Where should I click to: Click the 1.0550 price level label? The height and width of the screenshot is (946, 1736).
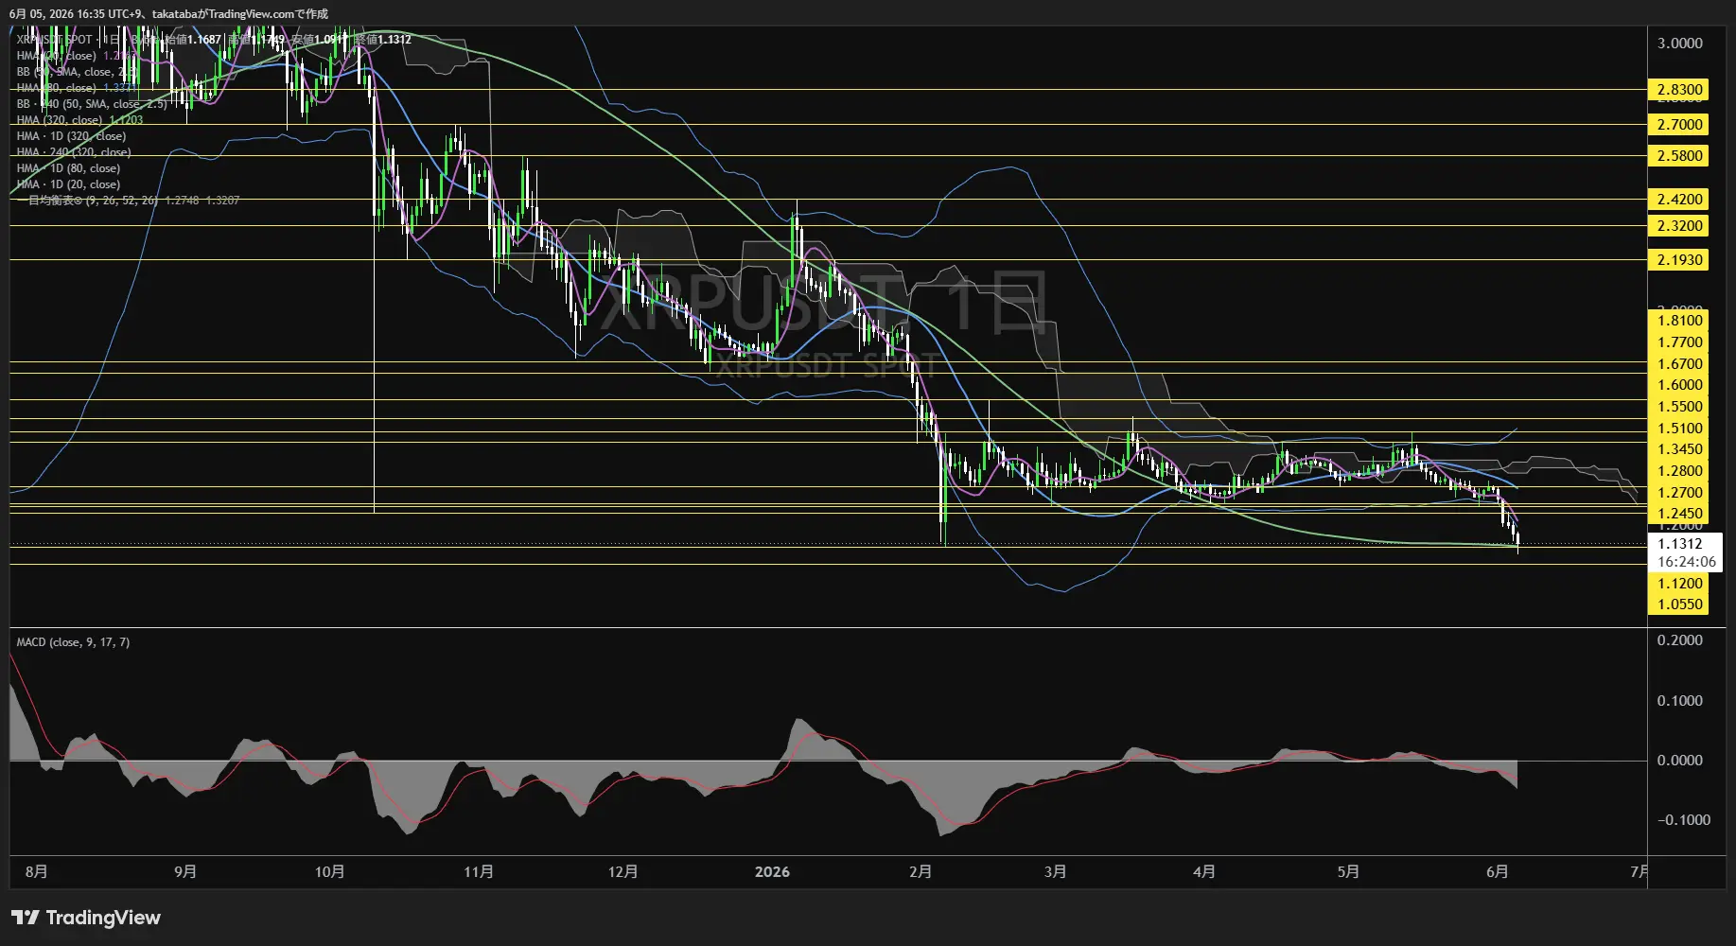click(1679, 604)
